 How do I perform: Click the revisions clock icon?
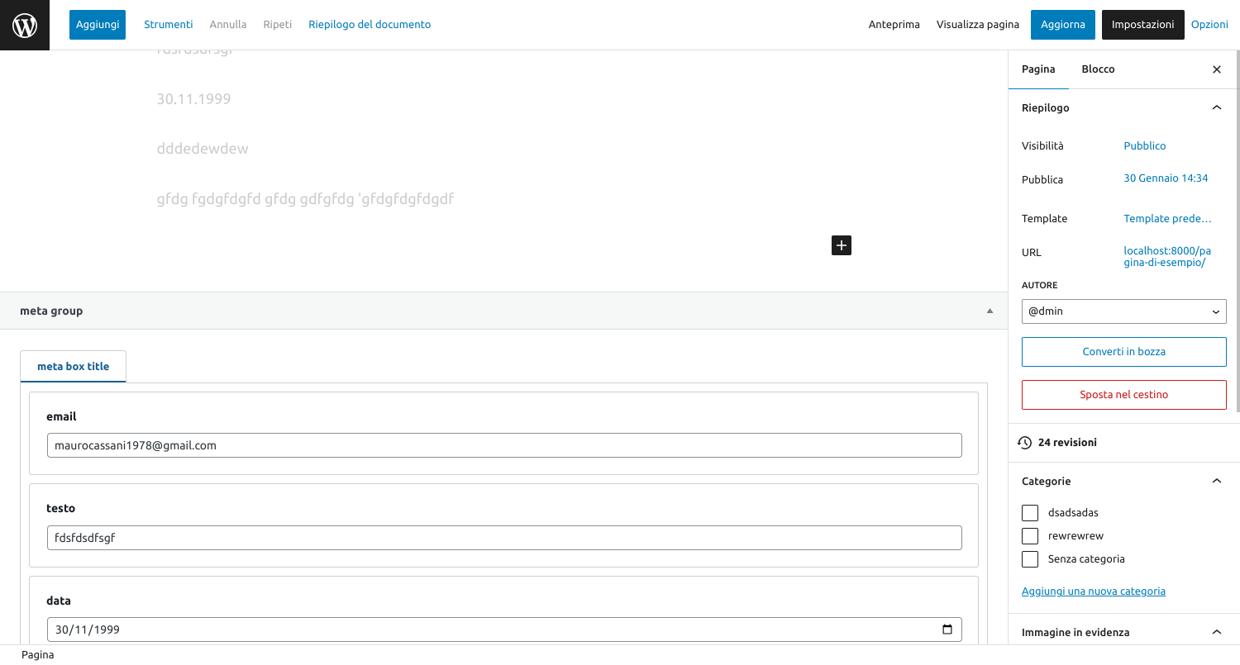(1025, 443)
